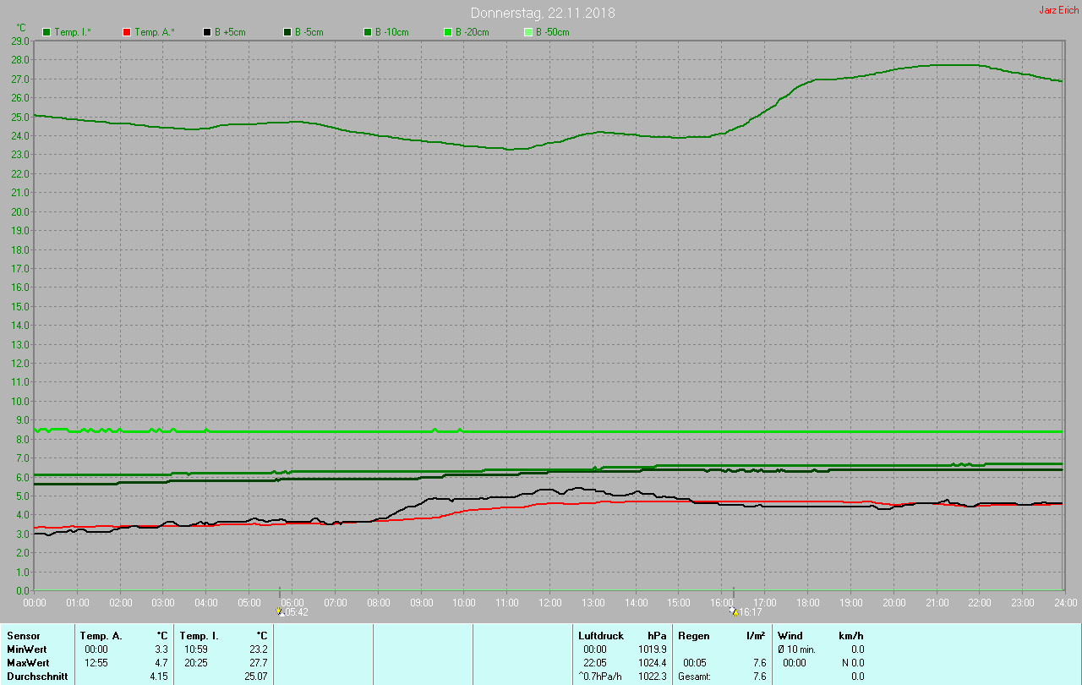Click the light green B -50cm legend square
The width and height of the screenshot is (1082, 685).
tap(528, 32)
